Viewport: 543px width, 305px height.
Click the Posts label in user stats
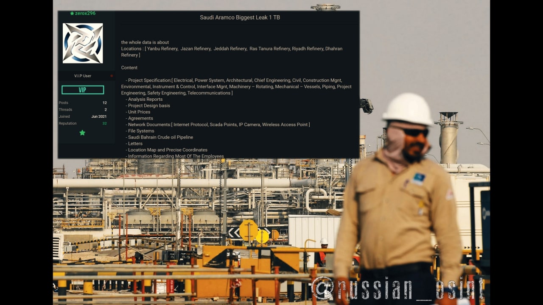63,103
